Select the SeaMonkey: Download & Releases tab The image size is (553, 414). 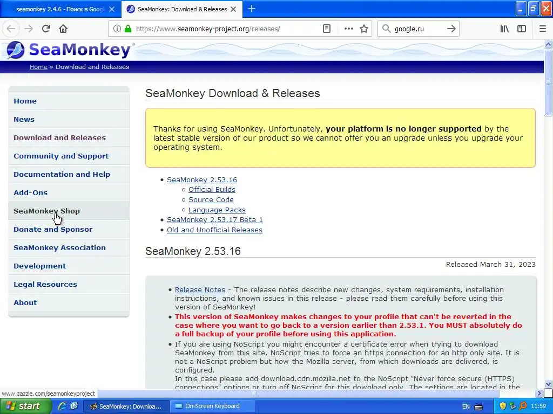tap(182, 9)
